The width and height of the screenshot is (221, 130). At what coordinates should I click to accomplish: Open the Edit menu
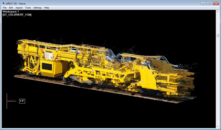pyautogui.click(x=11, y=8)
